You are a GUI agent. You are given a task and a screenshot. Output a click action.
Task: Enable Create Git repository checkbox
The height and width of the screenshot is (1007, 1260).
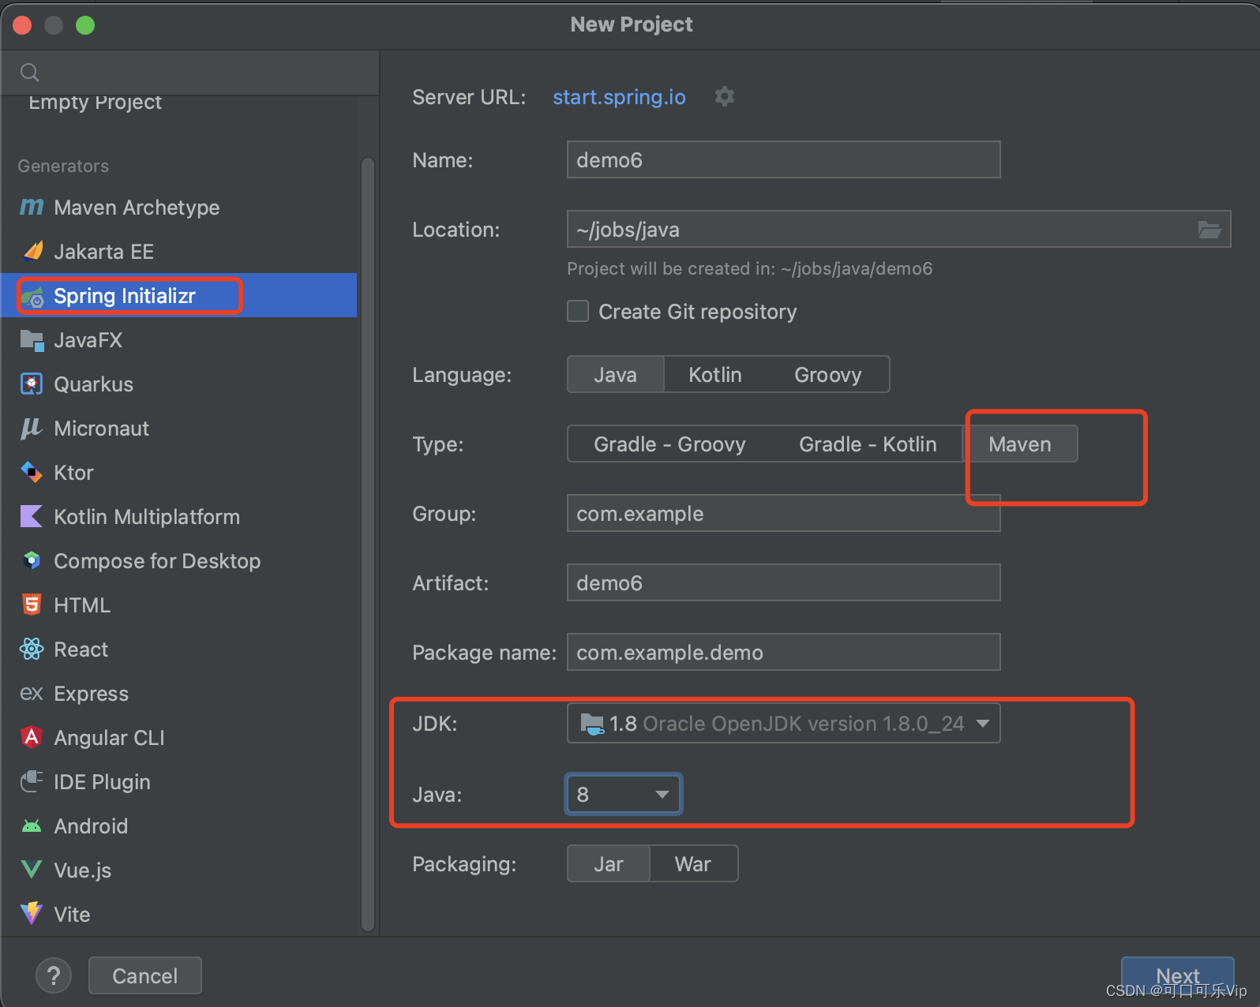(578, 311)
